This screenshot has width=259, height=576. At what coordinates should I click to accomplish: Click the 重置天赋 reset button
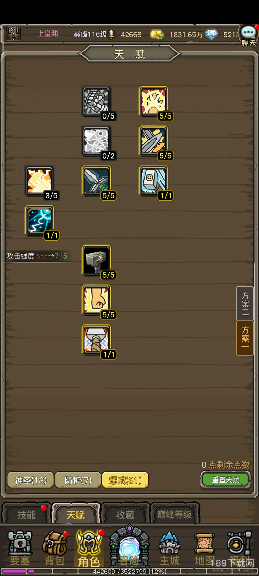[226, 480]
